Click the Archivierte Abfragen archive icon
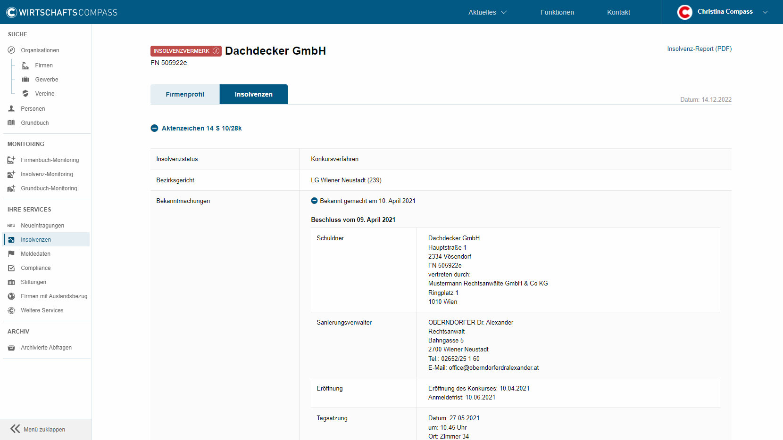Image resolution: width=783 pixels, height=440 pixels. pyautogui.click(x=11, y=348)
